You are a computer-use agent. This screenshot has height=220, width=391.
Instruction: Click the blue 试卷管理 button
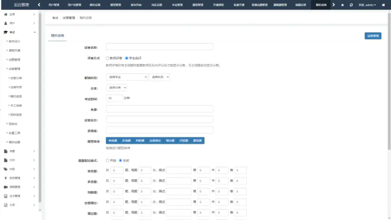(373, 36)
